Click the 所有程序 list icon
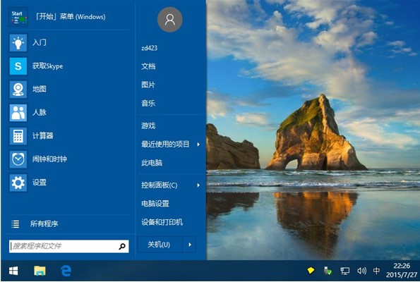Image resolution: width=420 pixels, height=282 pixels. (16, 224)
